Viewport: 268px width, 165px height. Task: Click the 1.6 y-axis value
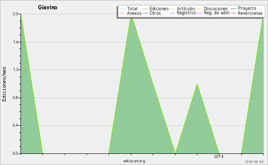pos(15,42)
